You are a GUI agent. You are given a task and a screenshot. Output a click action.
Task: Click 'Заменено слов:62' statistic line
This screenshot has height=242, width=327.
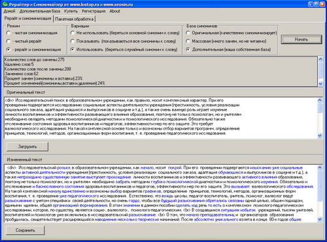(22, 74)
